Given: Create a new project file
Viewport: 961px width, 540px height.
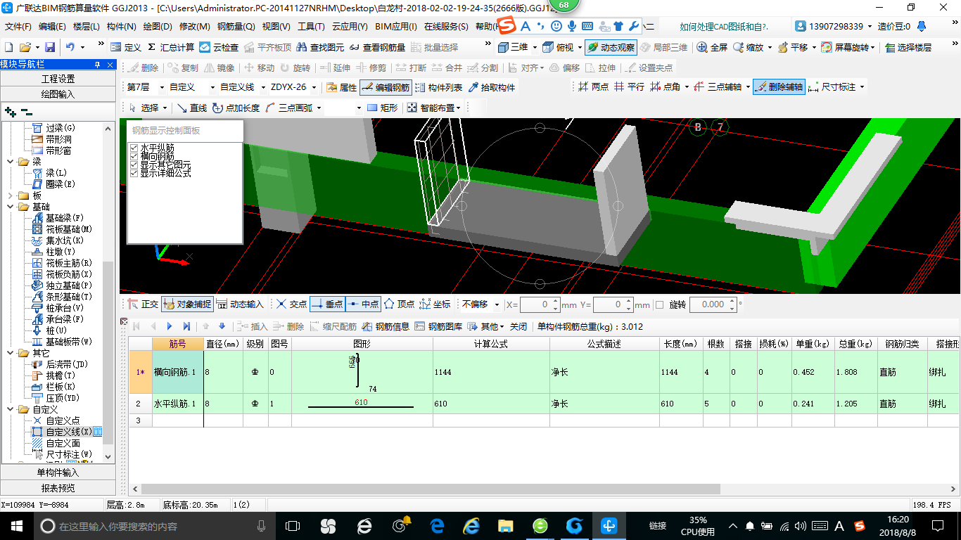Looking at the screenshot, I should [9, 47].
